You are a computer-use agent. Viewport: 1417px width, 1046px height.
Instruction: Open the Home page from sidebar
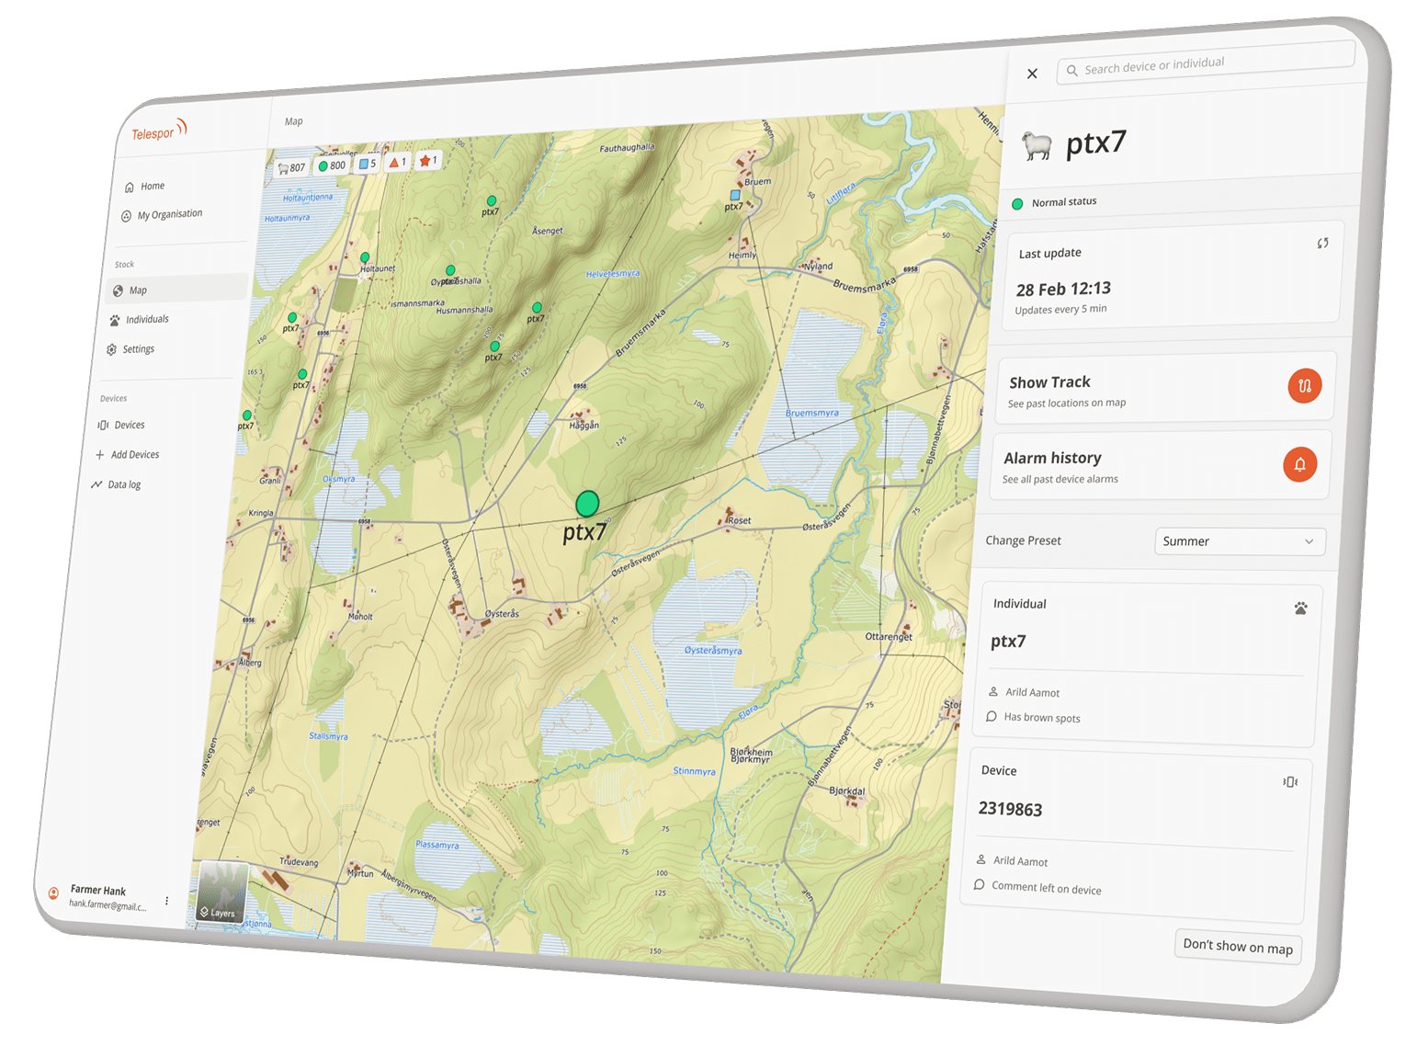point(145,187)
